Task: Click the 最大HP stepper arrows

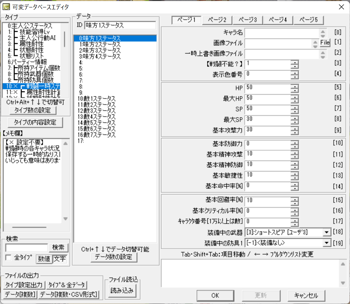Action: pyautogui.click(x=295, y=99)
